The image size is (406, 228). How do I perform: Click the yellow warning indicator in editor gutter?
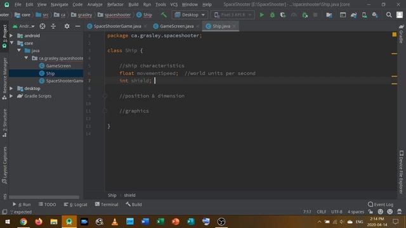point(395,34)
